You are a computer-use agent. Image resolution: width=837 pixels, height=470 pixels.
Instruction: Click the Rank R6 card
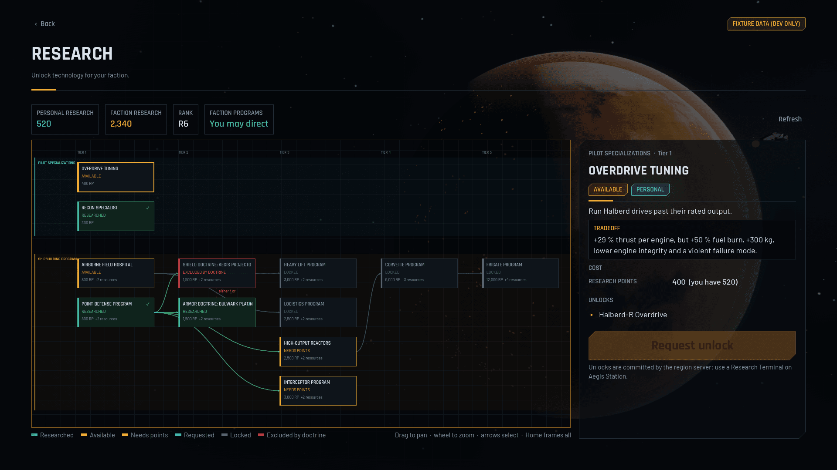tap(186, 119)
